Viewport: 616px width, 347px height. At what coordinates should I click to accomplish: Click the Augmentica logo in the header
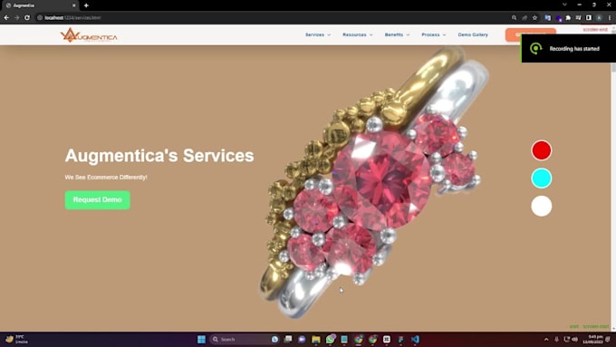pyautogui.click(x=89, y=35)
